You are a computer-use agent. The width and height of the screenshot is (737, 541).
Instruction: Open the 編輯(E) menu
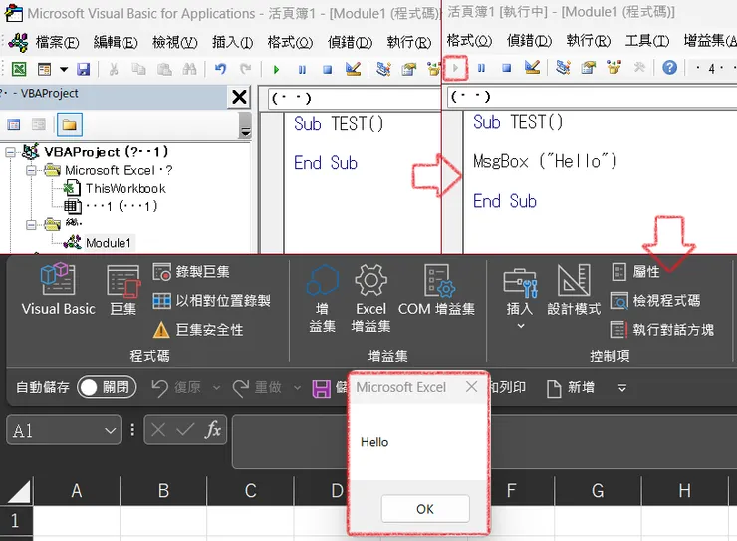[x=116, y=43]
